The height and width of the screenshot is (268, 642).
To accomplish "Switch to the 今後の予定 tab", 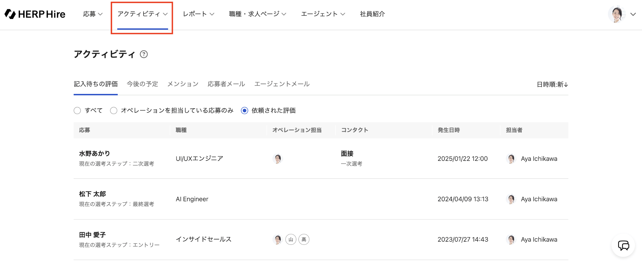I will click(x=142, y=84).
